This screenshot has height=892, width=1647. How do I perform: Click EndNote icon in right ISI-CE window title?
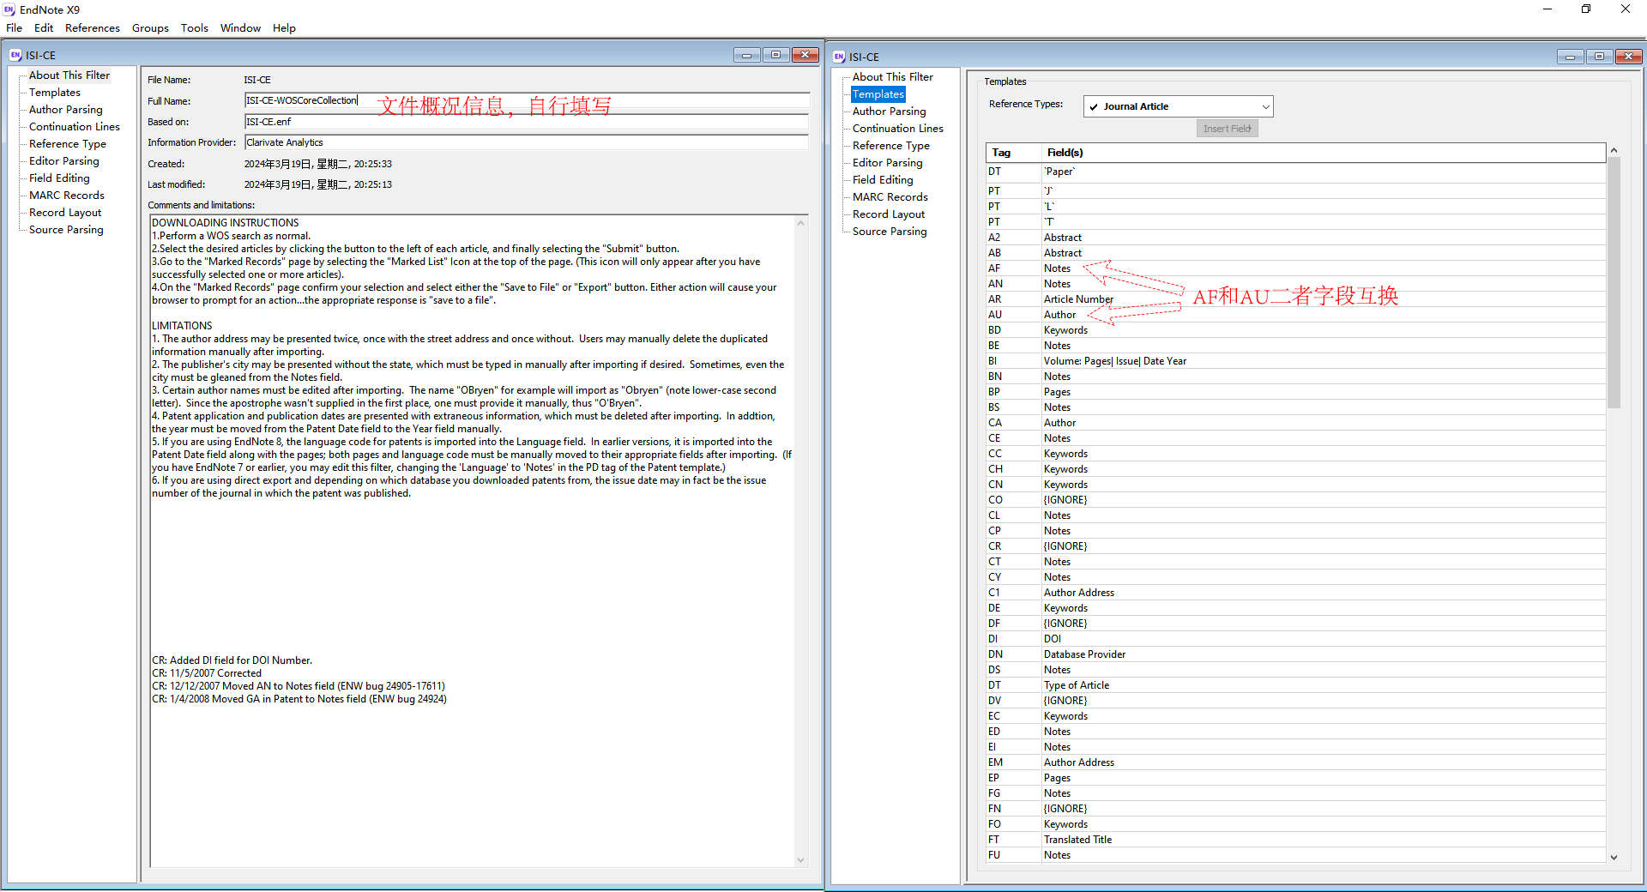(839, 57)
